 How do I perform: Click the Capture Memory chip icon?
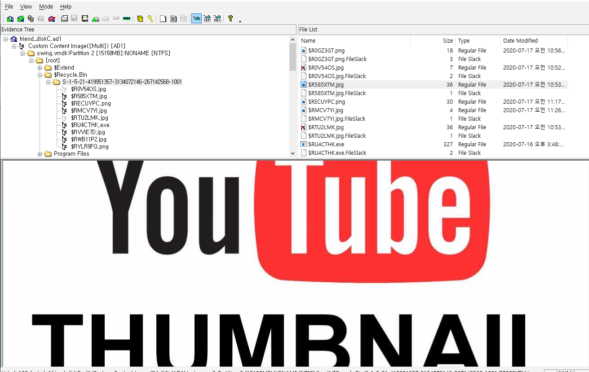(x=126, y=19)
